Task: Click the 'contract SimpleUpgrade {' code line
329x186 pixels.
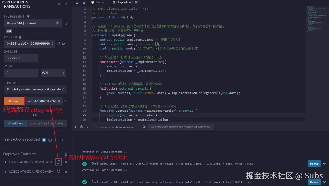Action: [x=114, y=35]
